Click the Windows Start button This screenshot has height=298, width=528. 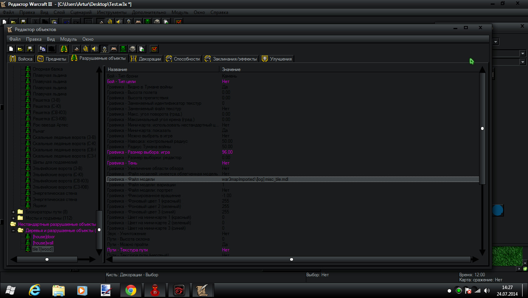[x=10, y=290]
